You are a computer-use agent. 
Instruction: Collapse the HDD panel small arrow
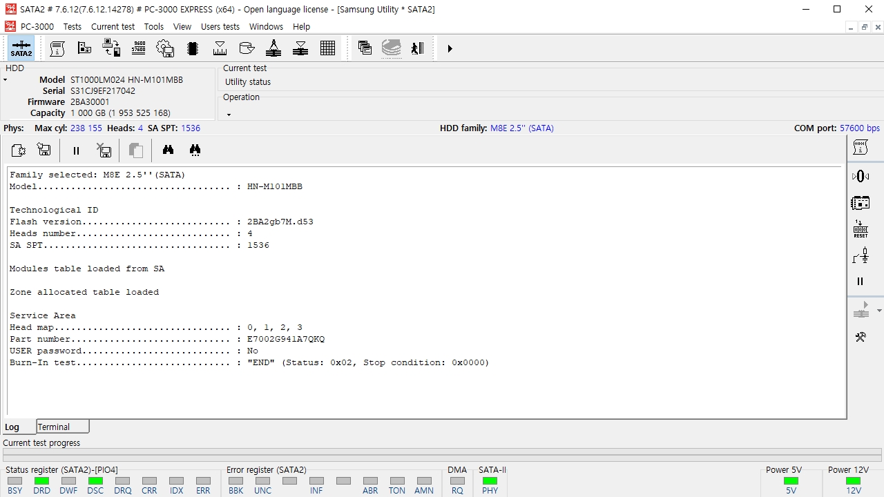pyautogui.click(x=5, y=80)
